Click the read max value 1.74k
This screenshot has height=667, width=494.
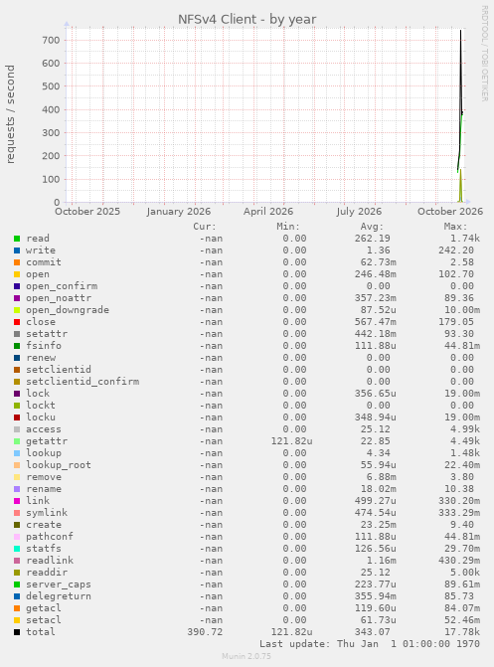465,239
